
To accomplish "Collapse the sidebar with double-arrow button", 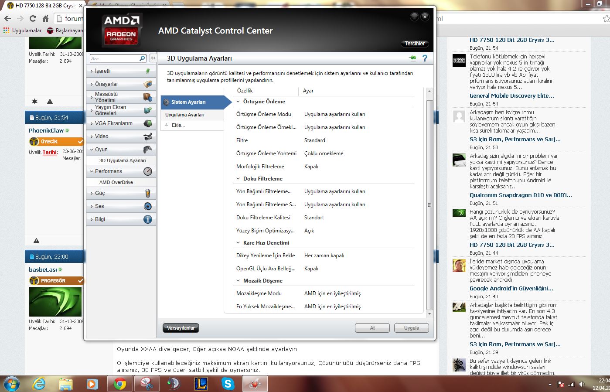I will 153,58.
